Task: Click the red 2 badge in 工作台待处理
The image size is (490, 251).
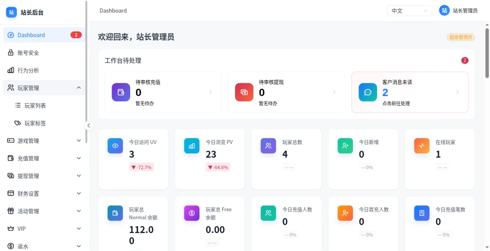Action: click(x=465, y=60)
